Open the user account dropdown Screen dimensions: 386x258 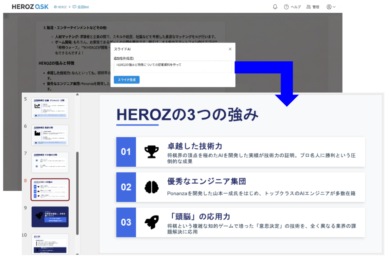331,7
